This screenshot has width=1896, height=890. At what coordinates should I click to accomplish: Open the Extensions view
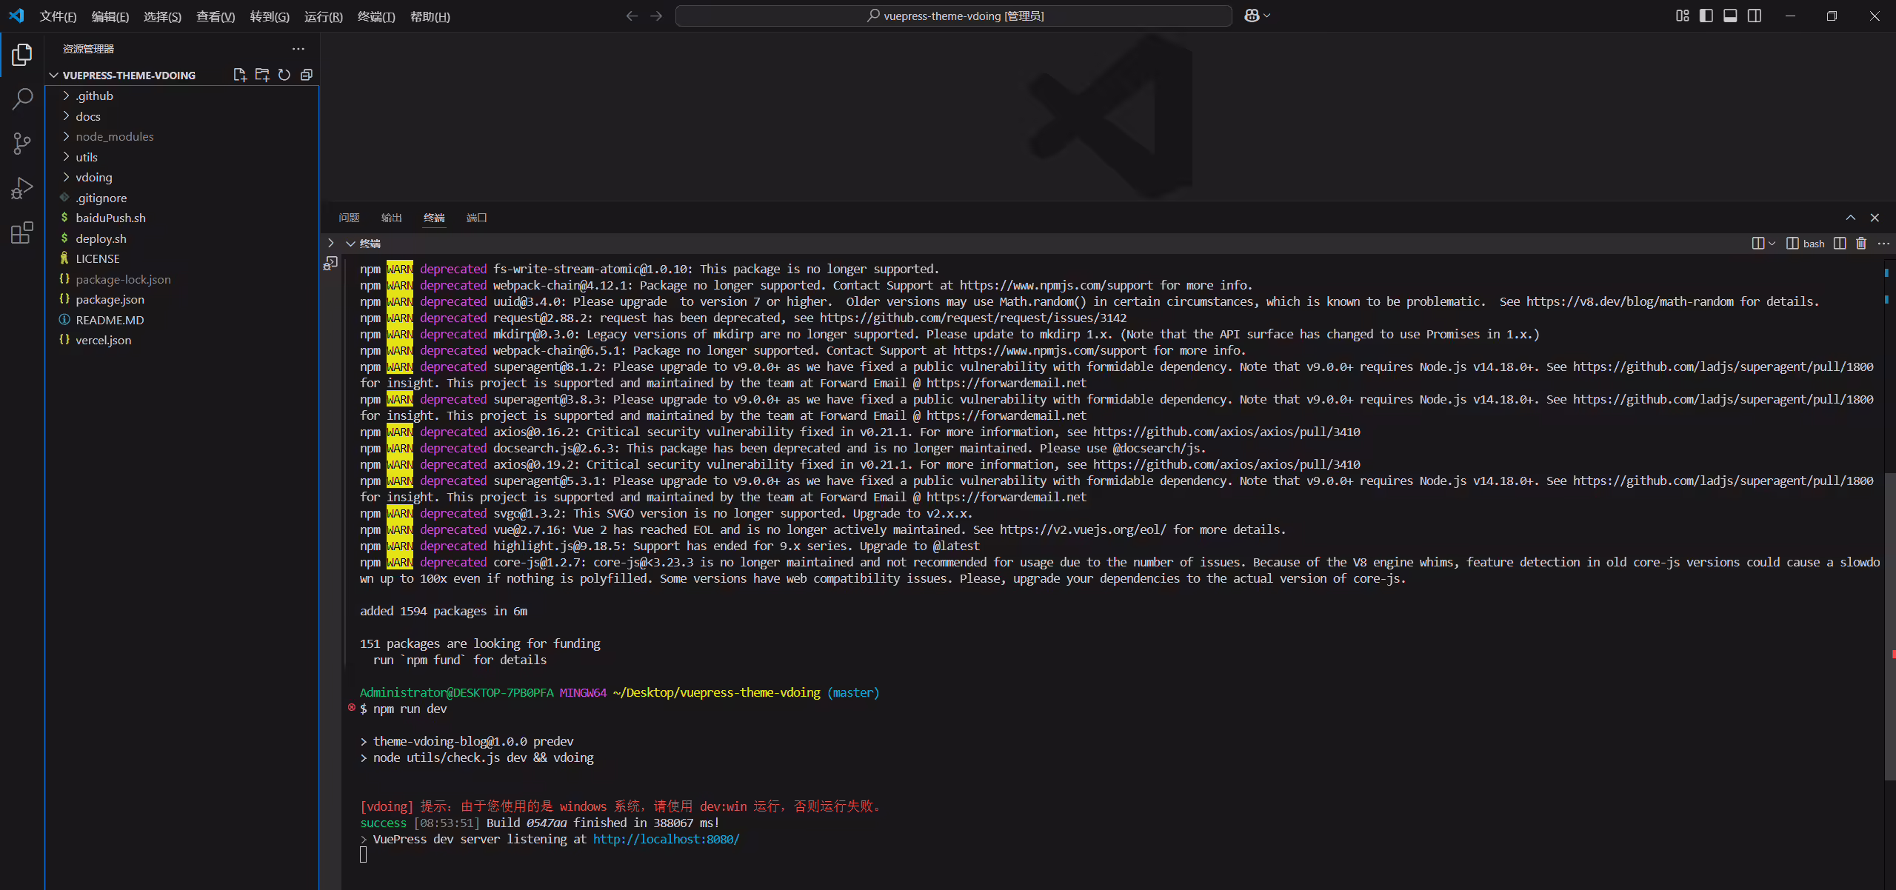coord(22,233)
